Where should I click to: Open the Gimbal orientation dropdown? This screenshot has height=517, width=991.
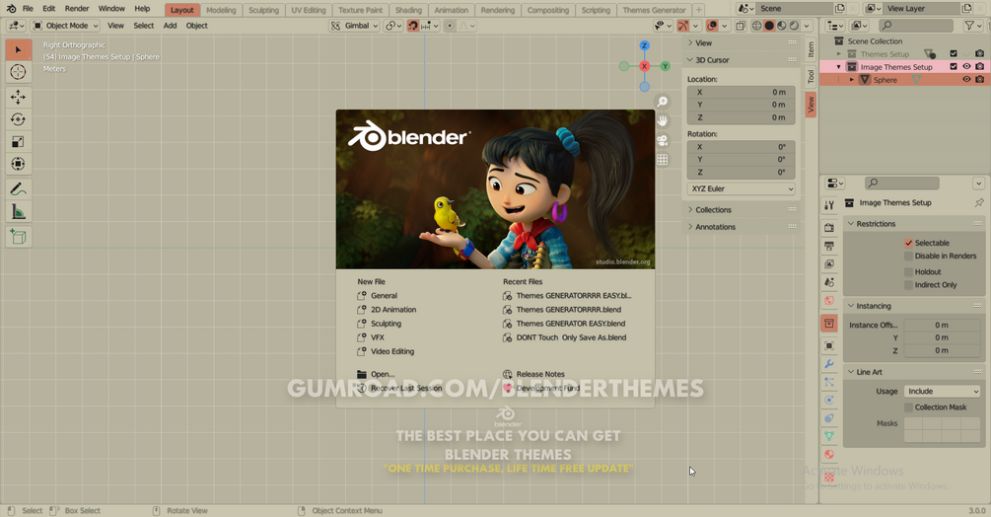point(354,26)
